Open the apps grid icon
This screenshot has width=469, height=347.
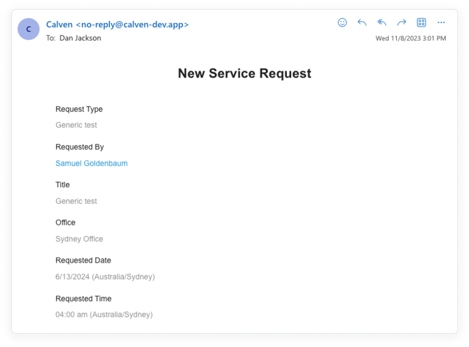pyautogui.click(x=421, y=22)
